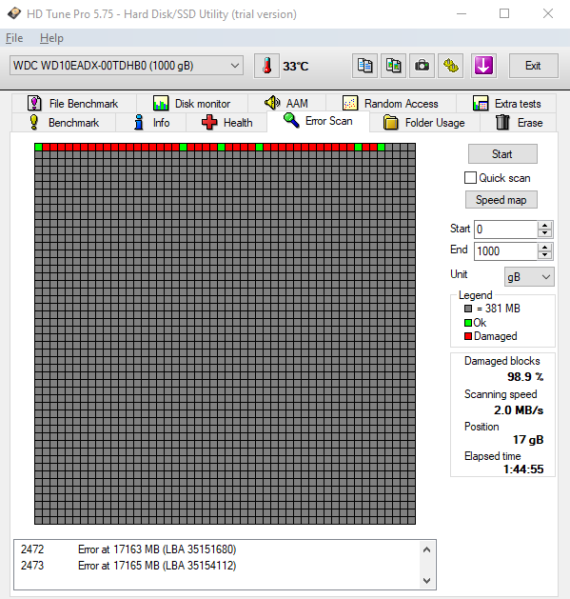Decrease the End value stepper
570x599 pixels.
tap(545, 255)
